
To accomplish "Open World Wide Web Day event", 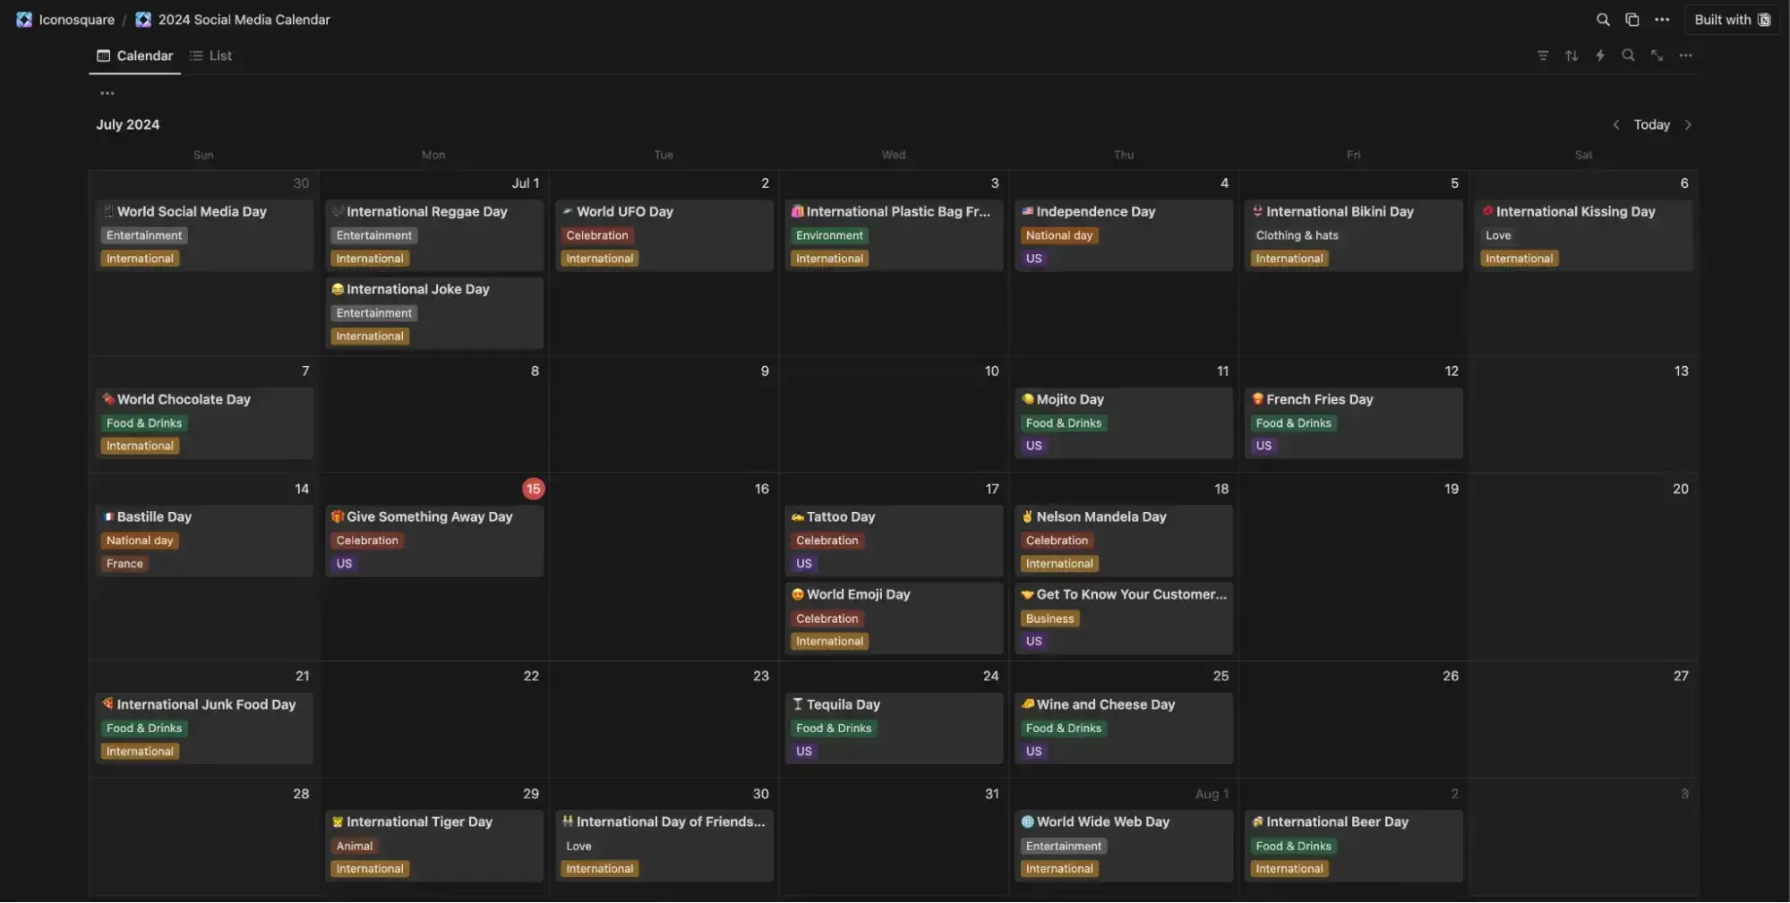I will pos(1124,846).
